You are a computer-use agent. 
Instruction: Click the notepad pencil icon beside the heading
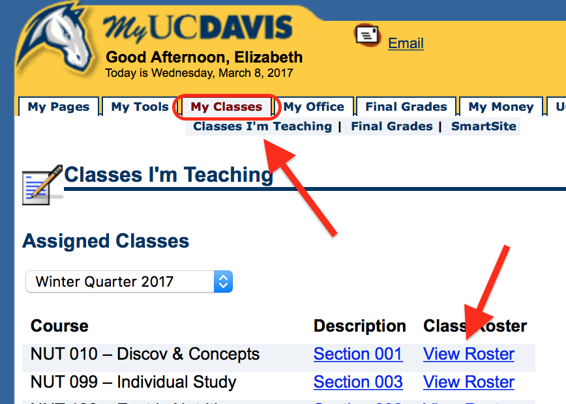click(x=41, y=185)
